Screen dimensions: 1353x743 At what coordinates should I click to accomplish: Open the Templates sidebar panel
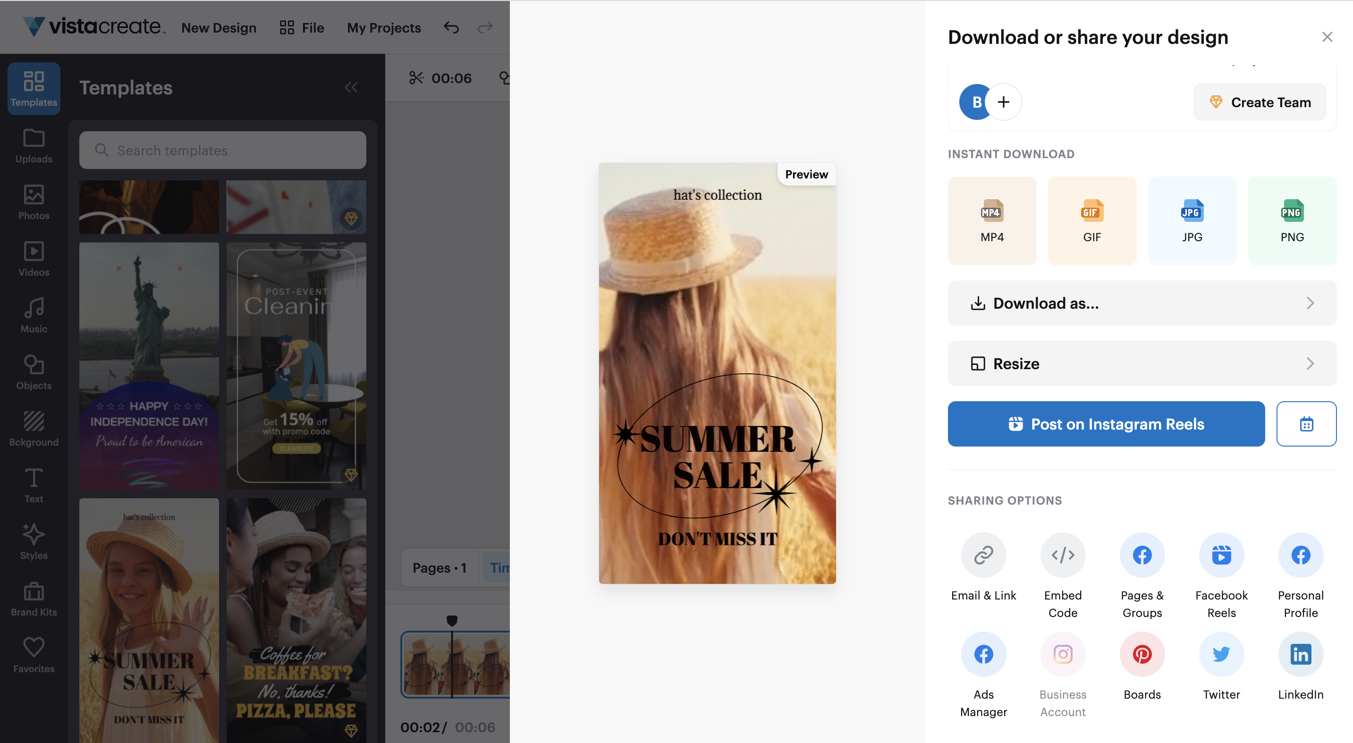point(34,88)
